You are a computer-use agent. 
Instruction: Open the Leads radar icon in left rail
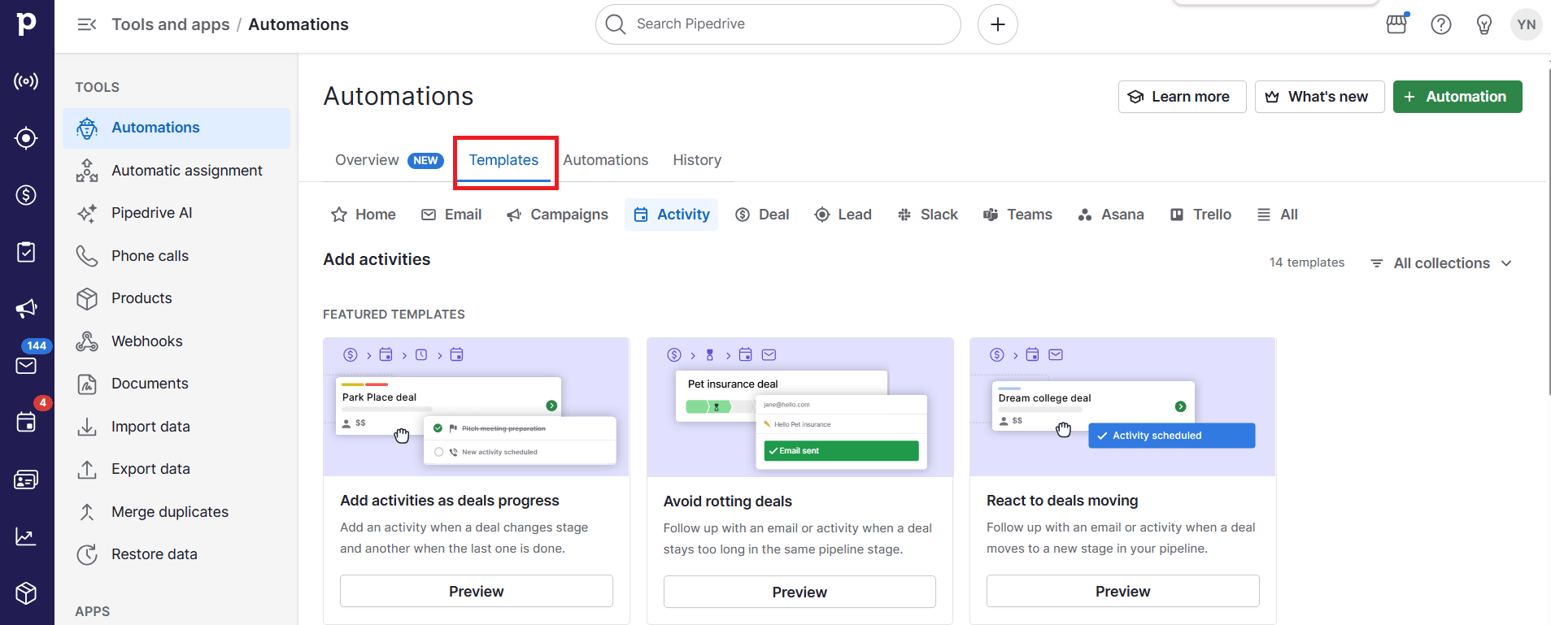[26, 81]
